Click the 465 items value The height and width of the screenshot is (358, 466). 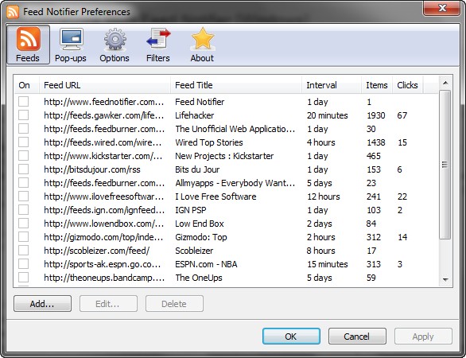[374, 156]
